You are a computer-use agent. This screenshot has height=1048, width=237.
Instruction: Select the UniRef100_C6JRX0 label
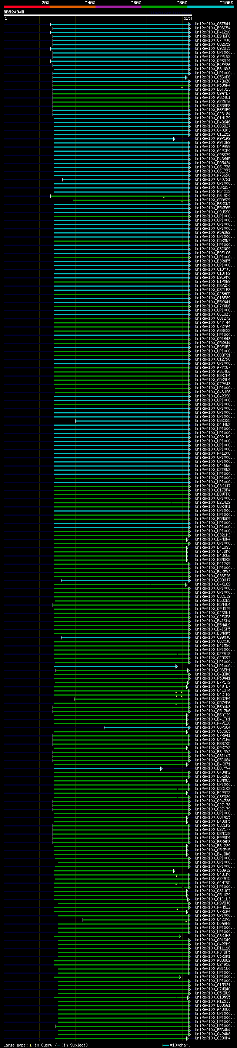point(213,196)
